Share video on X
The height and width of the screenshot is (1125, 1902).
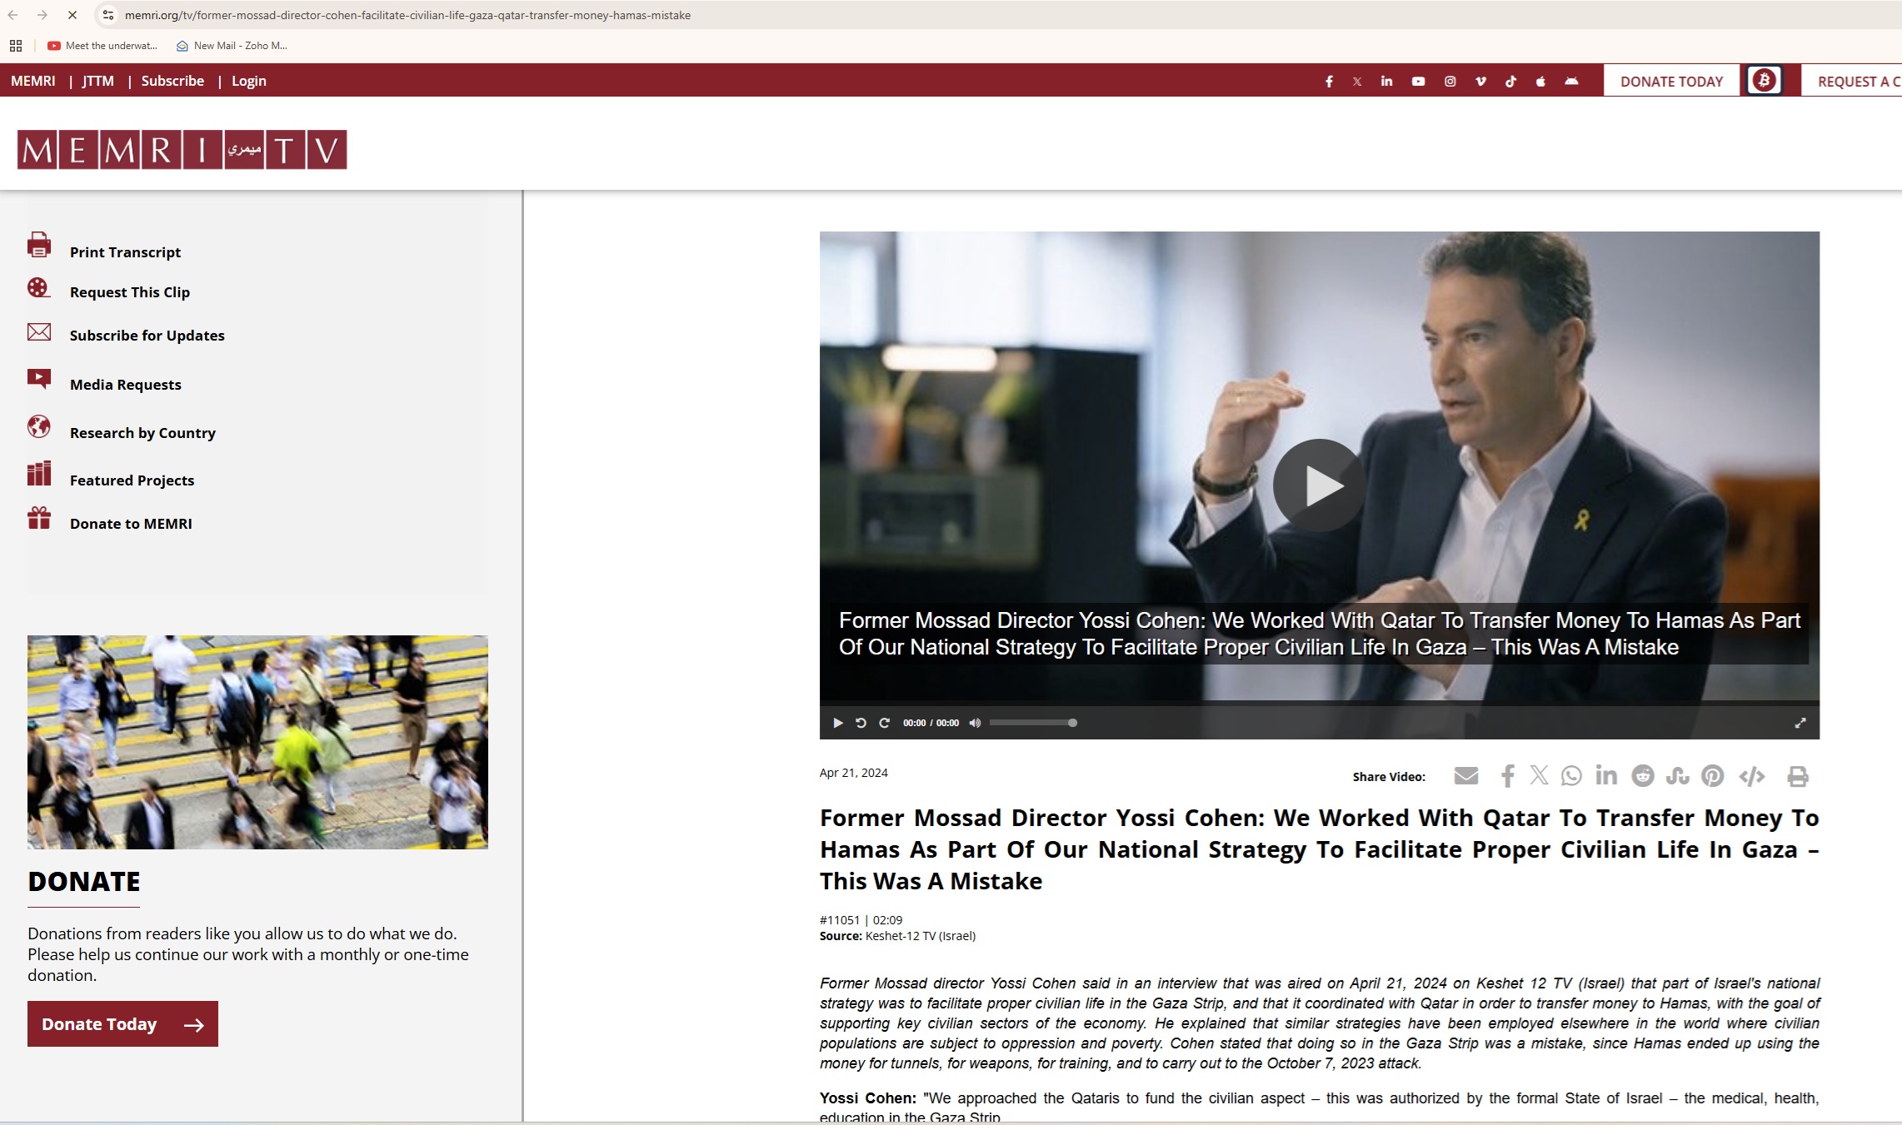(x=1539, y=775)
